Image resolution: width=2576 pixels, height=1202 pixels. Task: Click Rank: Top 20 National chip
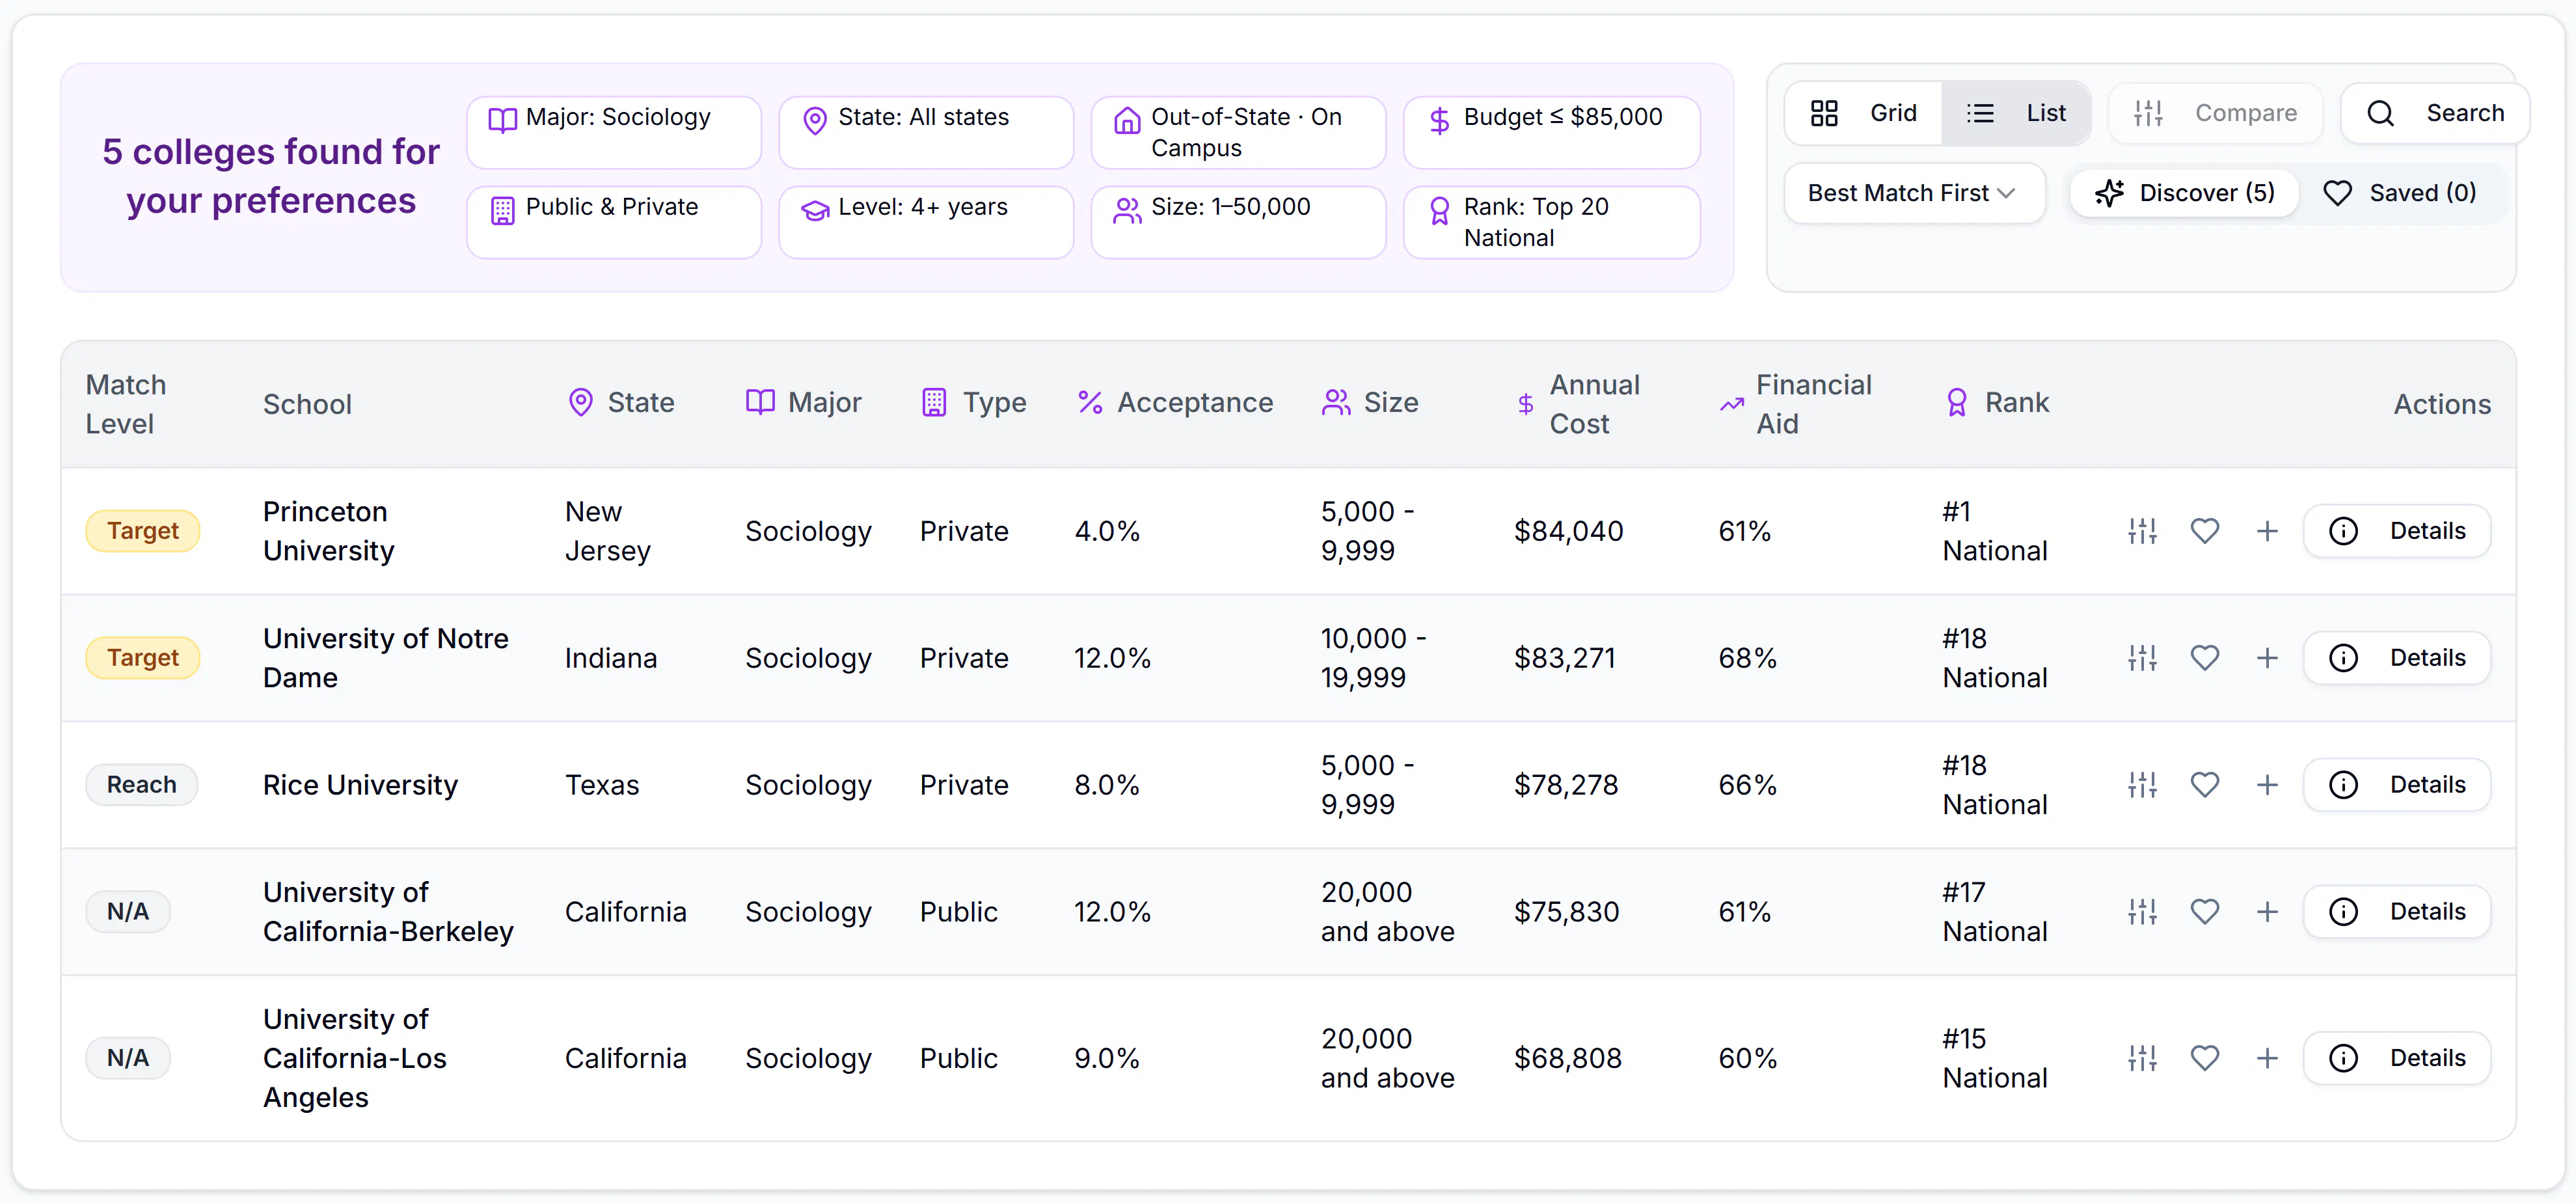[1551, 222]
